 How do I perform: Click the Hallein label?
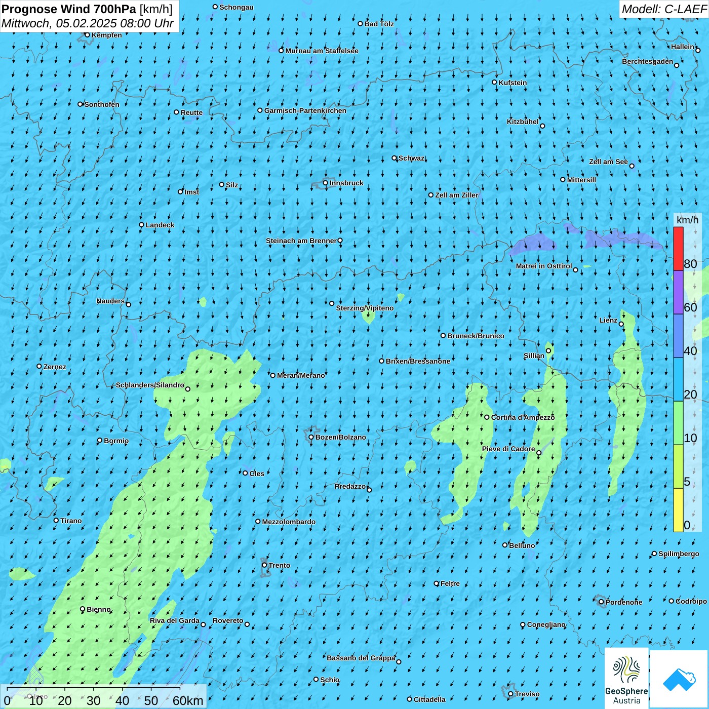pos(683,47)
